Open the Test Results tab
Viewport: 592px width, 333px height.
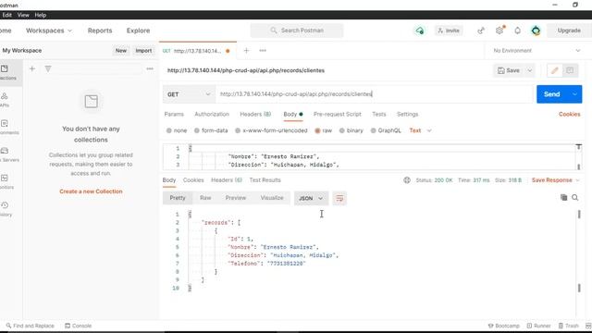[265, 180]
